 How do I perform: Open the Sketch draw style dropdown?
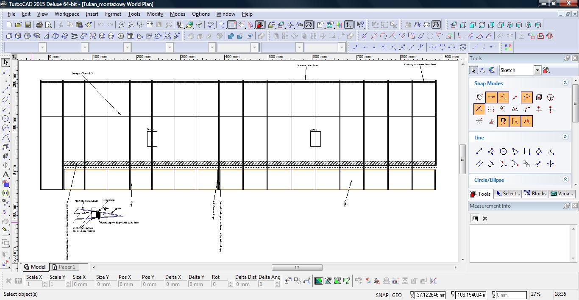pos(537,70)
